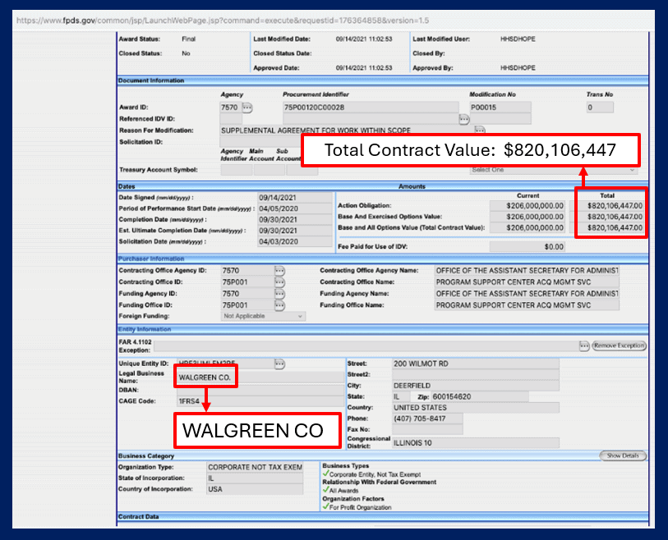Click the fpds.gov URL in the address bar
The height and width of the screenshot is (540, 668).
coord(223,21)
